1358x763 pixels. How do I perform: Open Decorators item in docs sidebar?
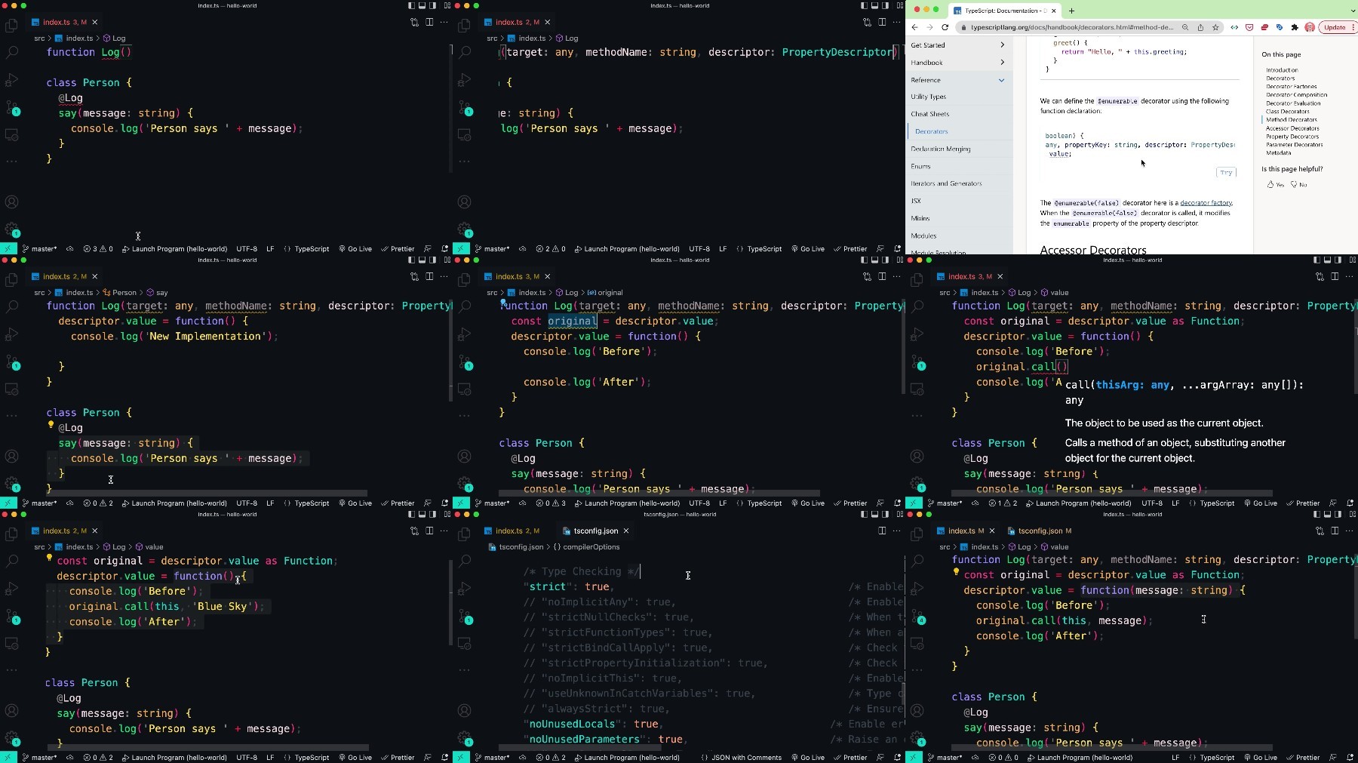point(931,131)
